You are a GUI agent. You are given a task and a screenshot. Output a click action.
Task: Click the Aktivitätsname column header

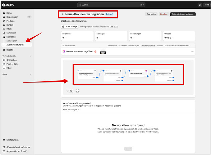[68, 46]
